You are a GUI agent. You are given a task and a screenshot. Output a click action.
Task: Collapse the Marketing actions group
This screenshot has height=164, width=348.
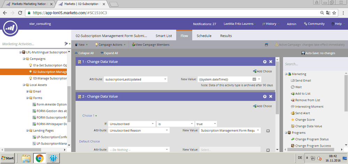click(286, 74)
